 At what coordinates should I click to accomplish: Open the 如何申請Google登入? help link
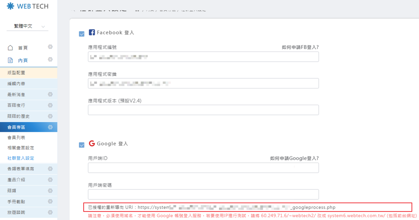tap(294, 158)
